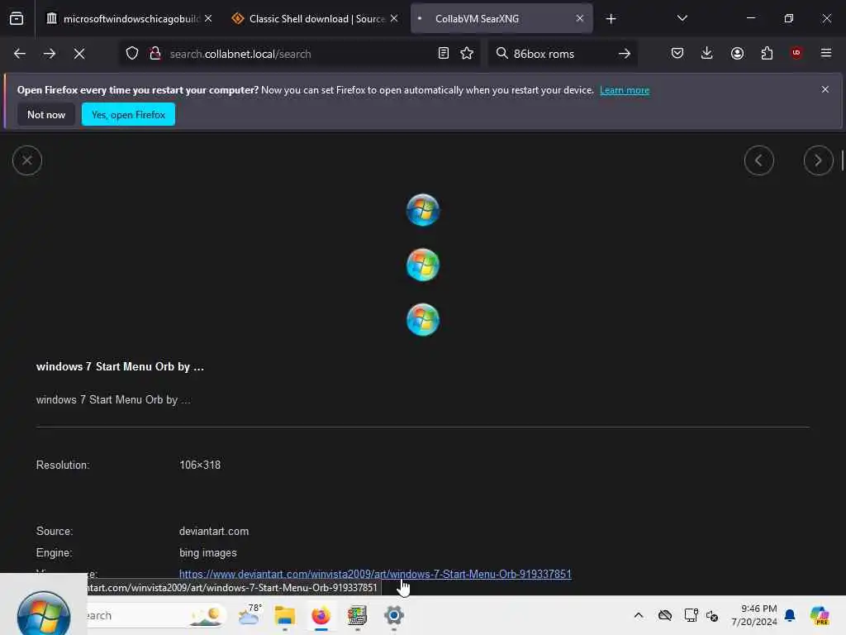Open Copilot preview icon in taskbar
The width and height of the screenshot is (846, 635).
pos(819,615)
